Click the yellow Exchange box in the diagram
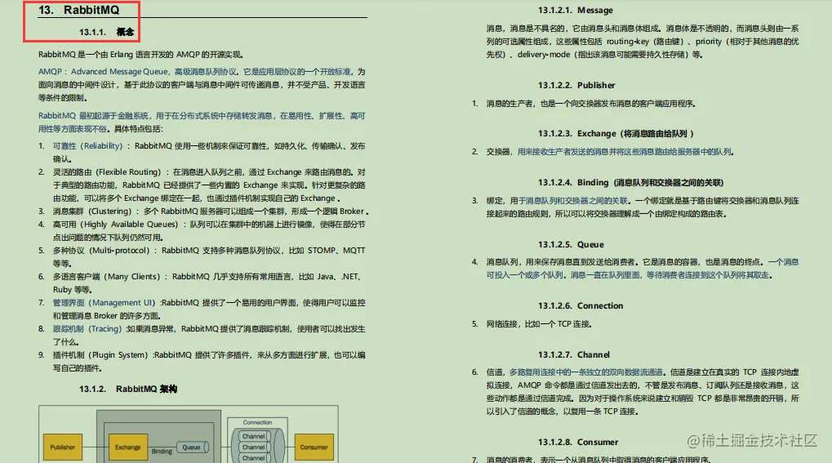832x463 pixels. [128, 447]
